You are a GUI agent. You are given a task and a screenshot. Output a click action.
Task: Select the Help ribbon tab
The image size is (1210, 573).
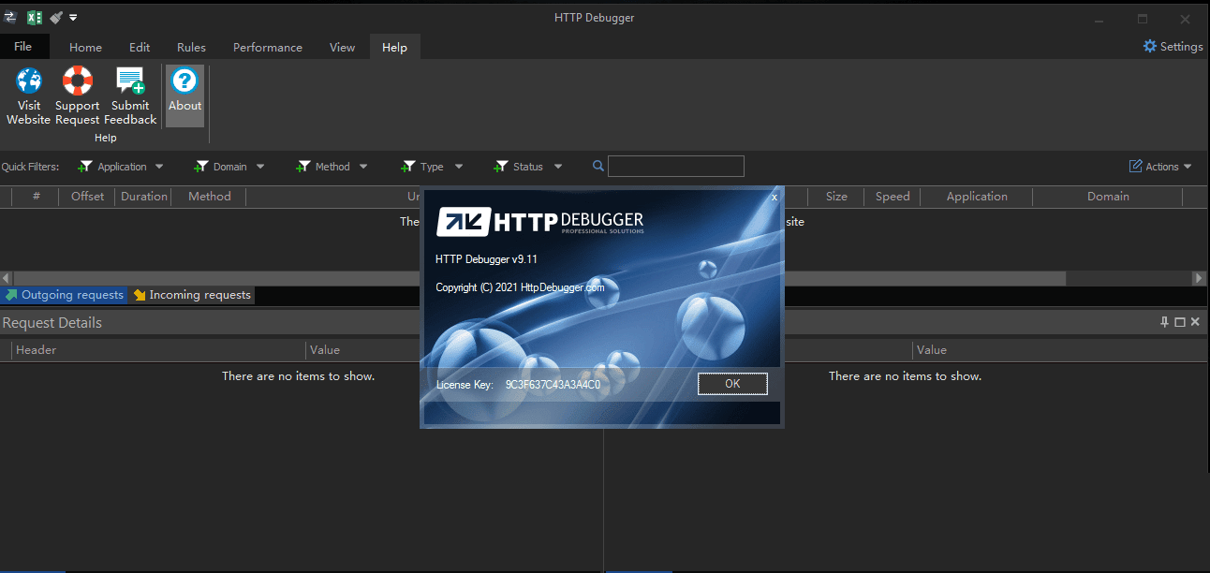click(x=395, y=47)
